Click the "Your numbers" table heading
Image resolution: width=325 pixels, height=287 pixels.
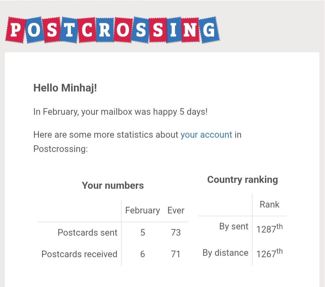(113, 186)
